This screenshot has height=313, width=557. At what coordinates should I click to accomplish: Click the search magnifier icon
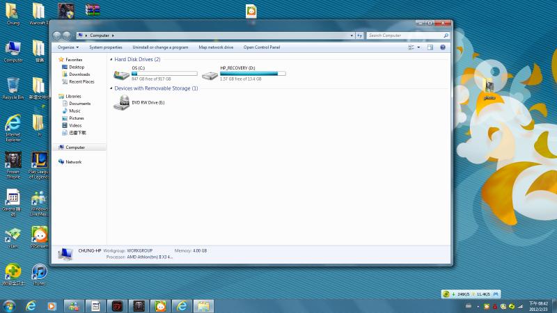(446, 35)
